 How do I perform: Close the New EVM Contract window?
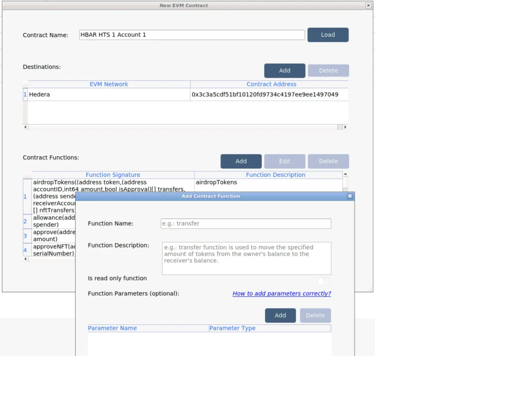[369, 5]
